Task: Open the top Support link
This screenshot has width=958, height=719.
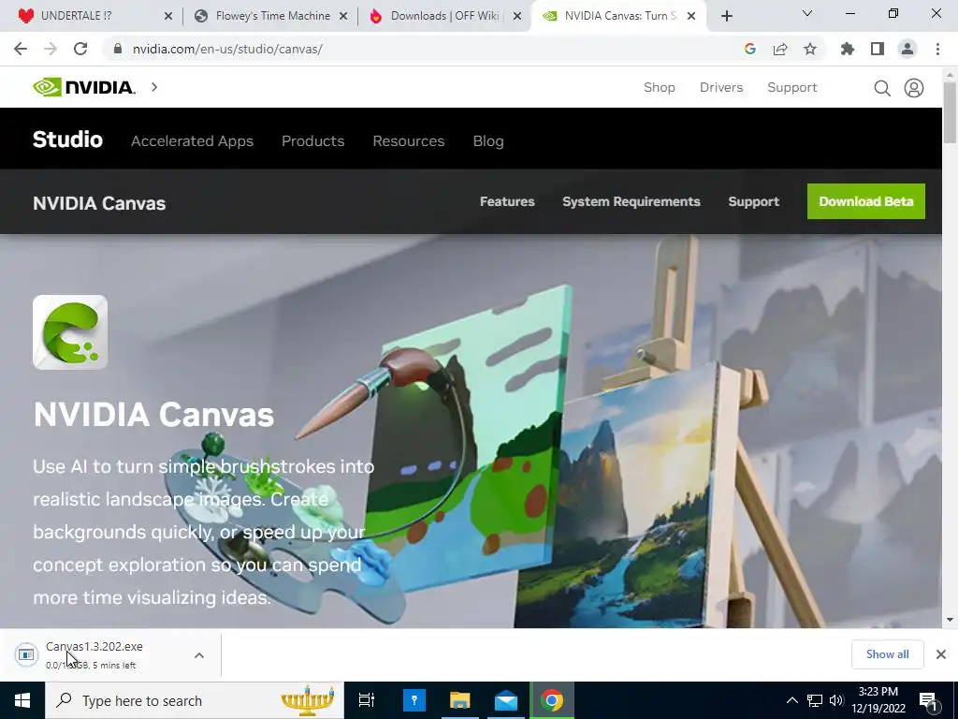Action: [x=792, y=87]
